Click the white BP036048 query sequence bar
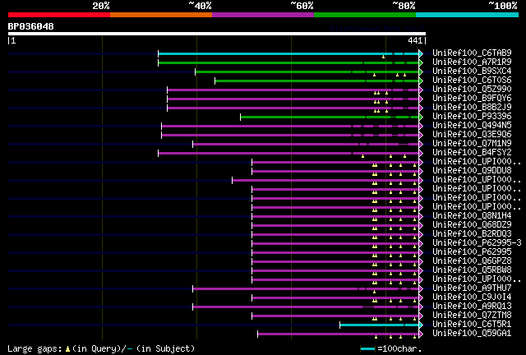Image resolution: width=526 pixels, height=355 pixels. [217, 34]
